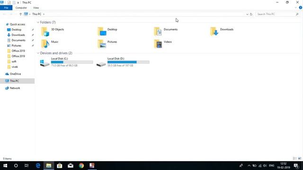Open the volume control icon
303x170 pixels.
(x=265, y=166)
